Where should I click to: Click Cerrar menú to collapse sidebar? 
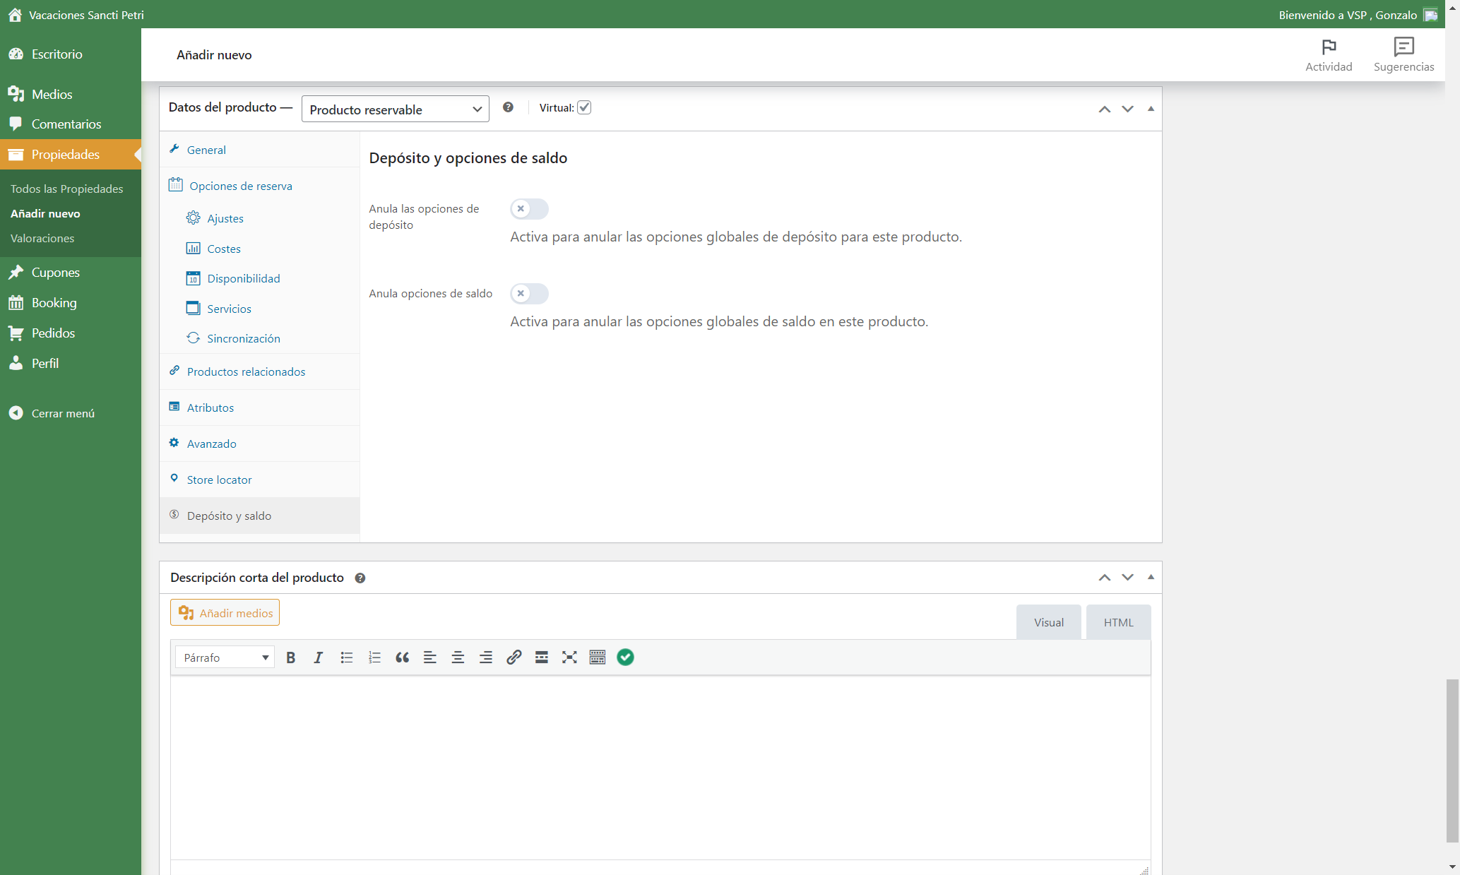pos(62,413)
